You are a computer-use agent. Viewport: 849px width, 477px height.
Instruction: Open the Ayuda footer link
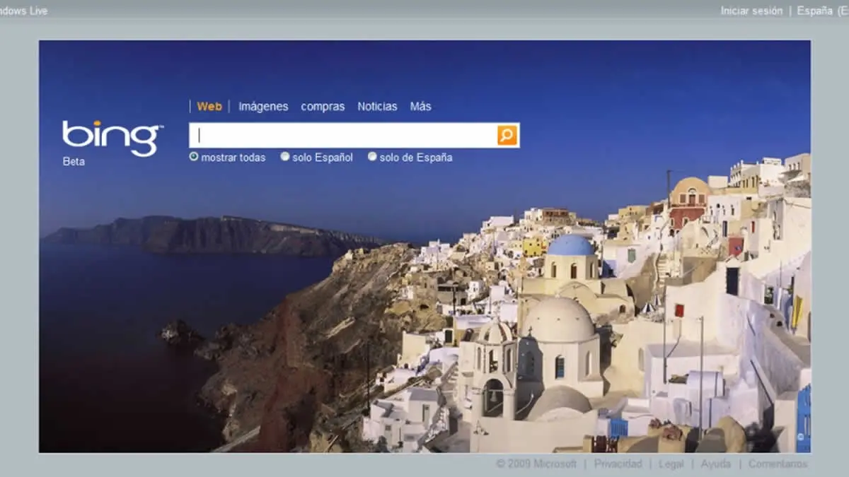716,464
